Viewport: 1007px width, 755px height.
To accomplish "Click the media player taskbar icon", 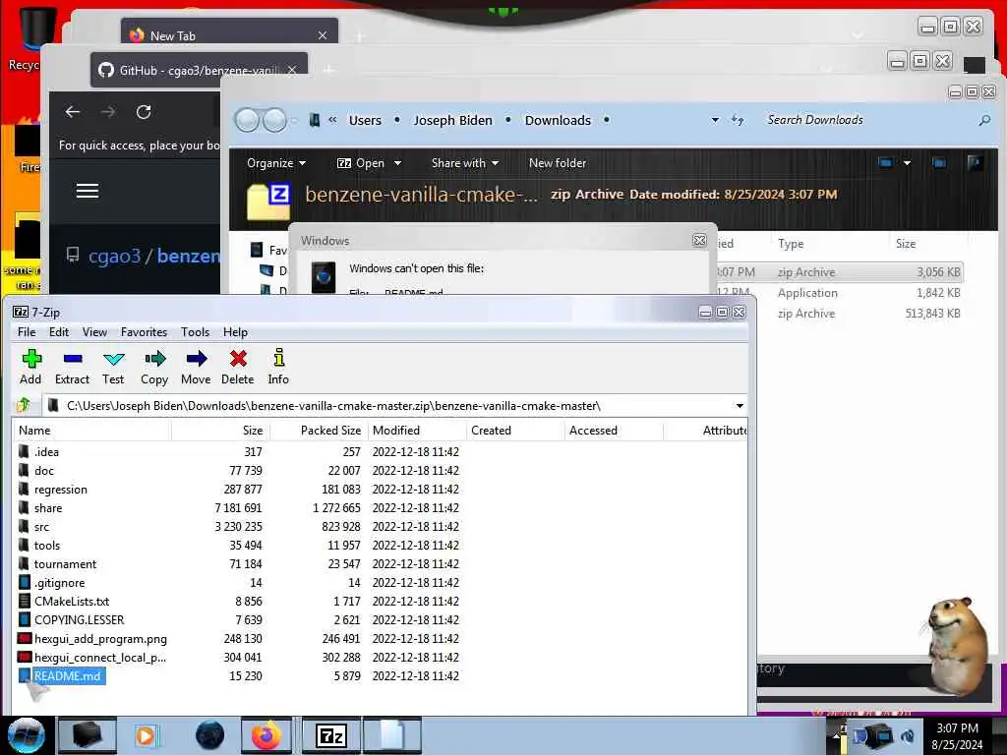I will 146,735.
